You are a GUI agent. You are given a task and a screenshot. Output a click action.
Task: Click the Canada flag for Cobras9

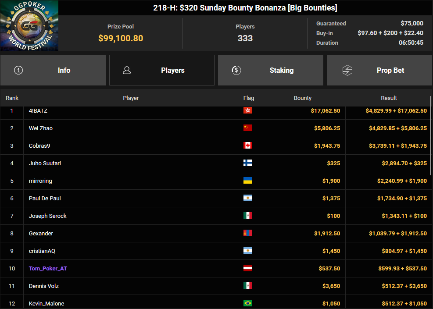coord(248,146)
